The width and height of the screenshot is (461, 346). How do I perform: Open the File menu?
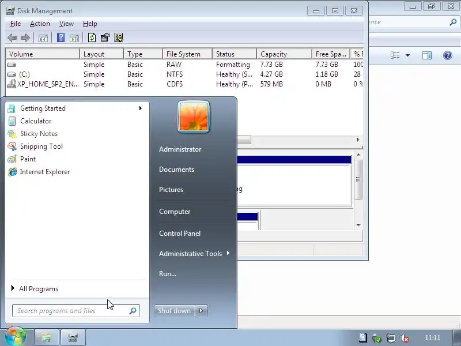coord(16,24)
